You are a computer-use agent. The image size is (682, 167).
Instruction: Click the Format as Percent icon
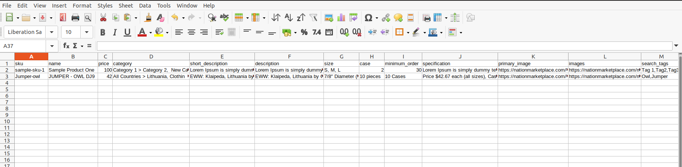(304, 32)
